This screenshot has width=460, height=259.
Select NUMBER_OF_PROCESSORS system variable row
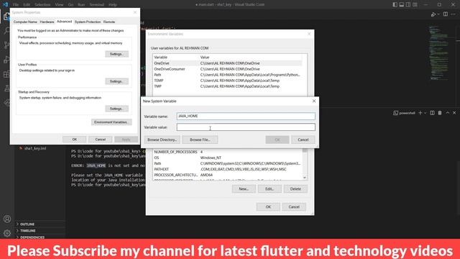227,152
